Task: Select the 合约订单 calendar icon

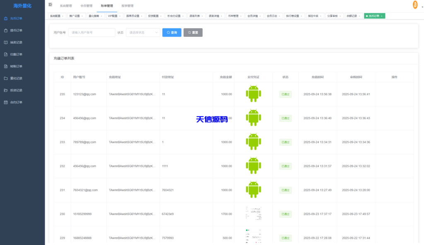Action: pos(5,102)
